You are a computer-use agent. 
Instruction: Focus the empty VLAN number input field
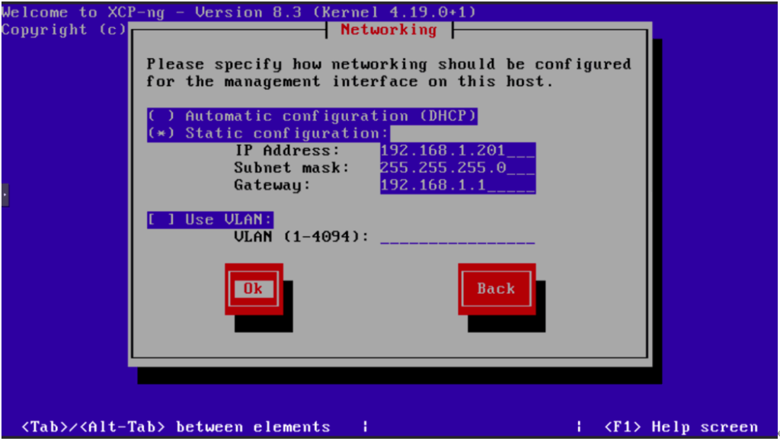pyautogui.click(x=457, y=237)
